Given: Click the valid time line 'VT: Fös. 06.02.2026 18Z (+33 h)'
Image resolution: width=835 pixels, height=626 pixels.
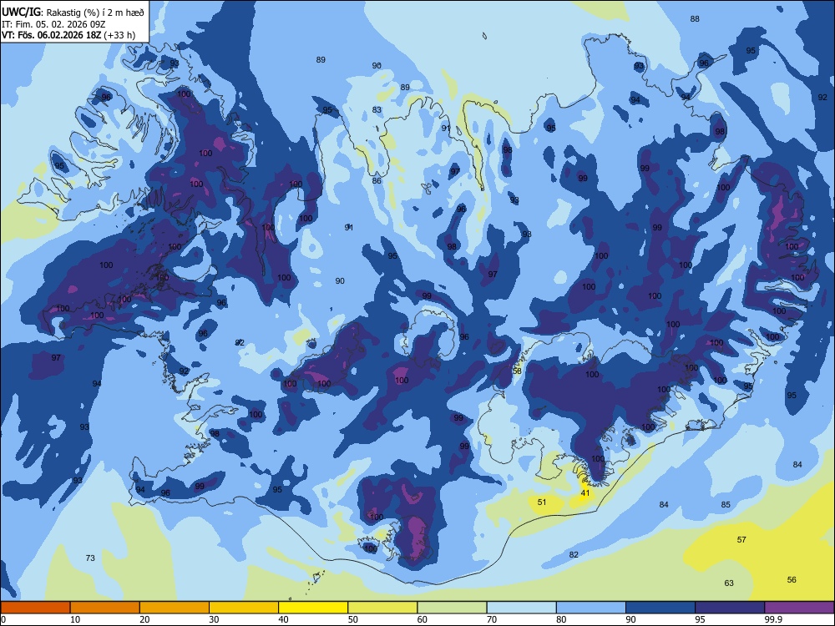Looking at the screenshot, I should pyautogui.click(x=68, y=35).
